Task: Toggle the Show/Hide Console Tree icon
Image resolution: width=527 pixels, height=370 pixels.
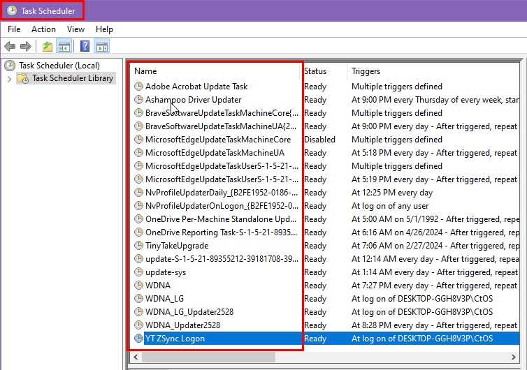Action: tap(64, 46)
